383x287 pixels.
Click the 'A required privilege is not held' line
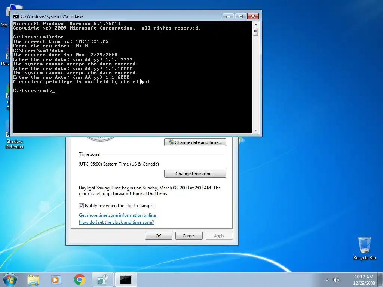tap(83, 82)
